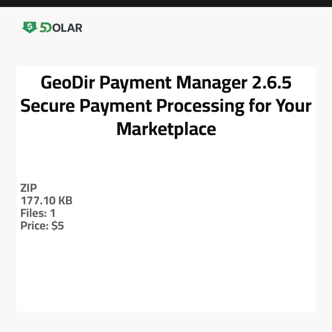Click the "$5" price value

click(58, 226)
